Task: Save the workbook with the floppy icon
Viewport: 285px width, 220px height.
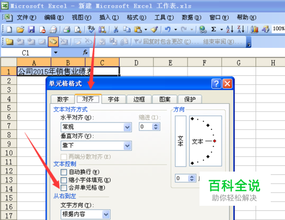Action: 31,30
